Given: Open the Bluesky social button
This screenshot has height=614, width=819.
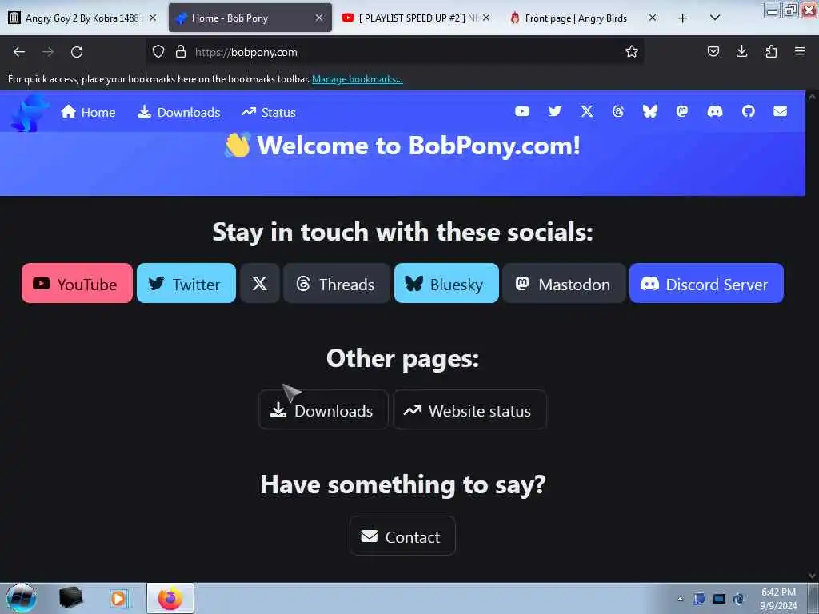Looking at the screenshot, I should (x=446, y=284).
